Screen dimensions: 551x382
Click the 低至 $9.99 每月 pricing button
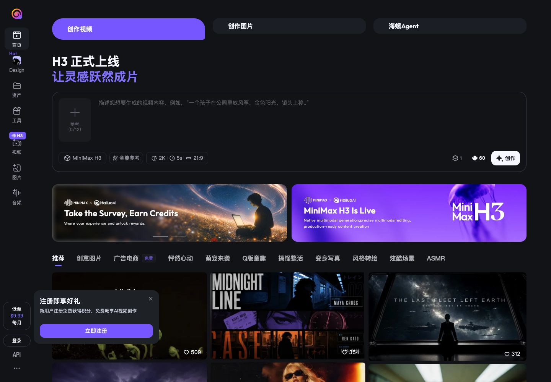(x=17, y=316)
